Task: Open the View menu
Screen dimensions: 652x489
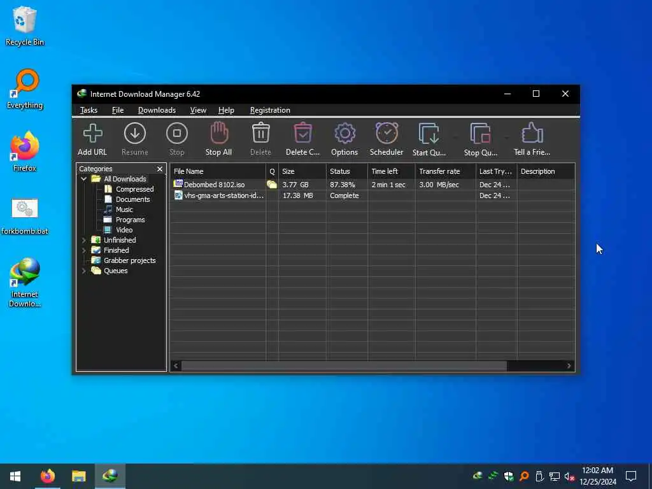Action: click(x=198, y=110)
